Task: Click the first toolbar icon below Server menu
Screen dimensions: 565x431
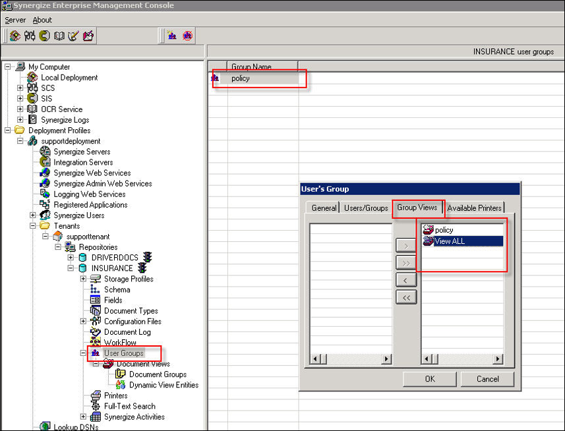Action: [x=15, y=36]
